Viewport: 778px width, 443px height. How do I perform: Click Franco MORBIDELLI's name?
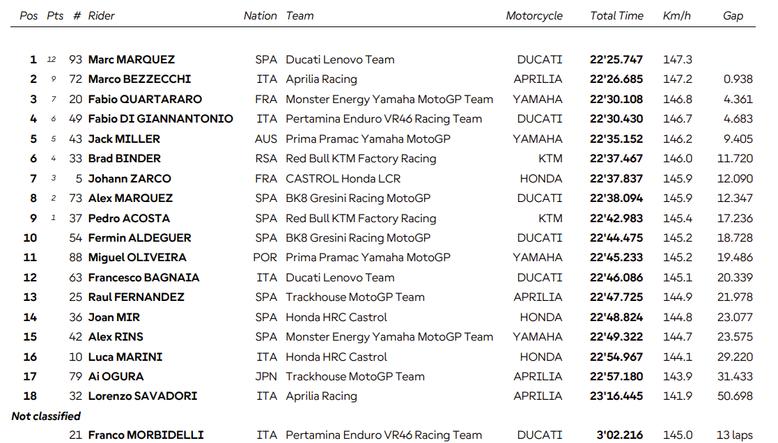pos(146,435)
